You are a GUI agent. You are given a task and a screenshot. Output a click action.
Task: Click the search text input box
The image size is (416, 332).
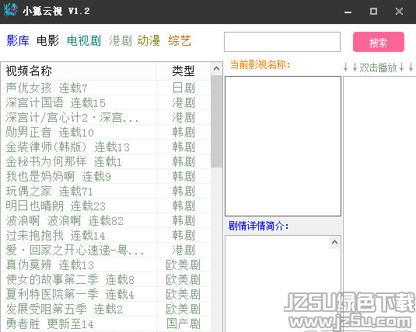pyautogui.click(x=282, y=42)
